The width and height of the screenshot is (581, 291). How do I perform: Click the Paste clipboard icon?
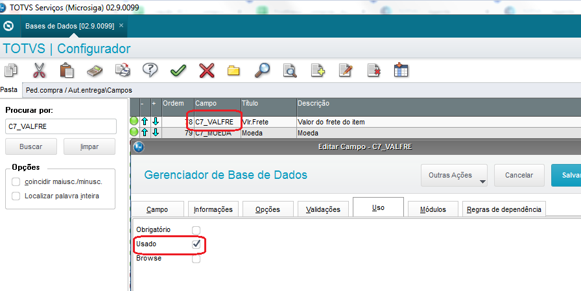[x=67, y=70]
